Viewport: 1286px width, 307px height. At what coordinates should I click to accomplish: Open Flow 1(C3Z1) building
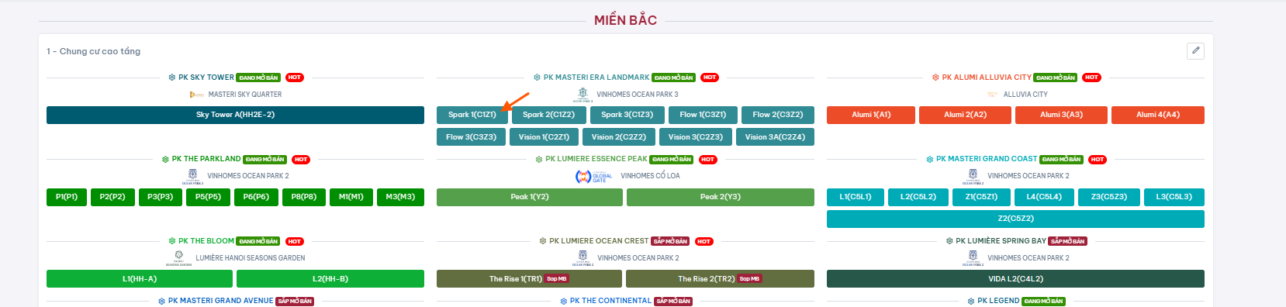(x=703, y=115)
